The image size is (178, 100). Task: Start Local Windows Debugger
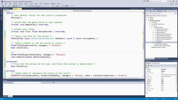click(x=33, y=6)
